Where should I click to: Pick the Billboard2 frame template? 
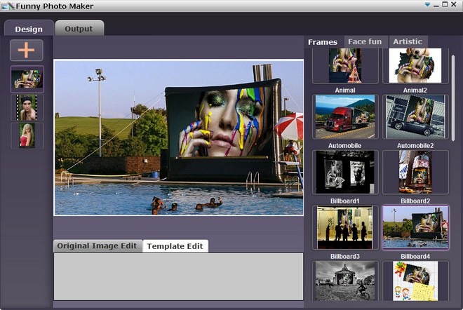[415, 172]
